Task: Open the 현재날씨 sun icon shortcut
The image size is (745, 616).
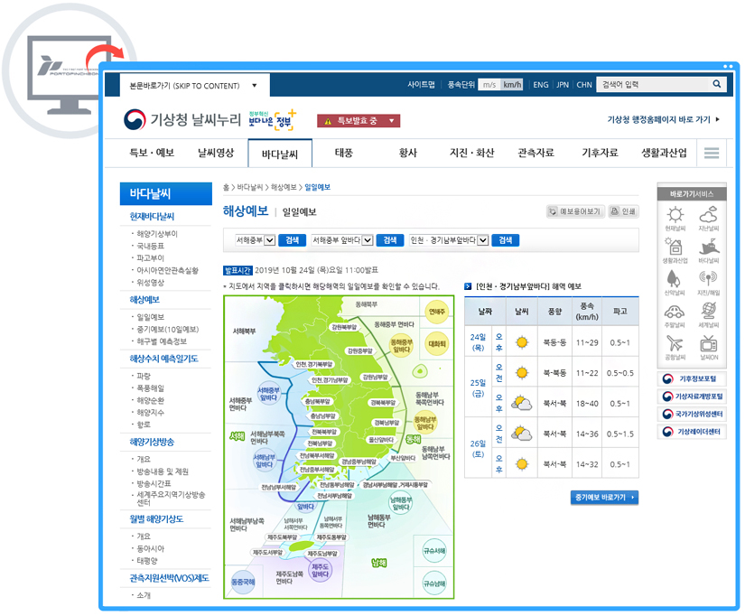Action: click(x=674, y=215)
